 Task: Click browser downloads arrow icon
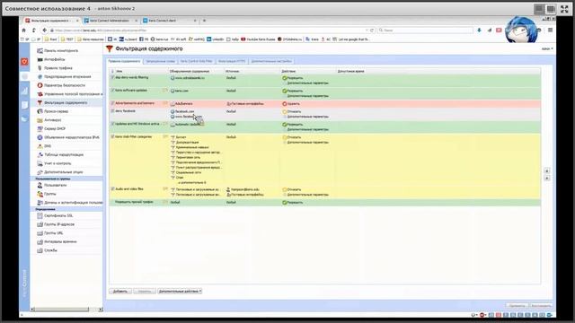479,31
